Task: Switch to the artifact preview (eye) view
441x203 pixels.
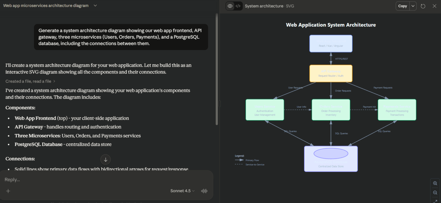Action: point(230,6)
